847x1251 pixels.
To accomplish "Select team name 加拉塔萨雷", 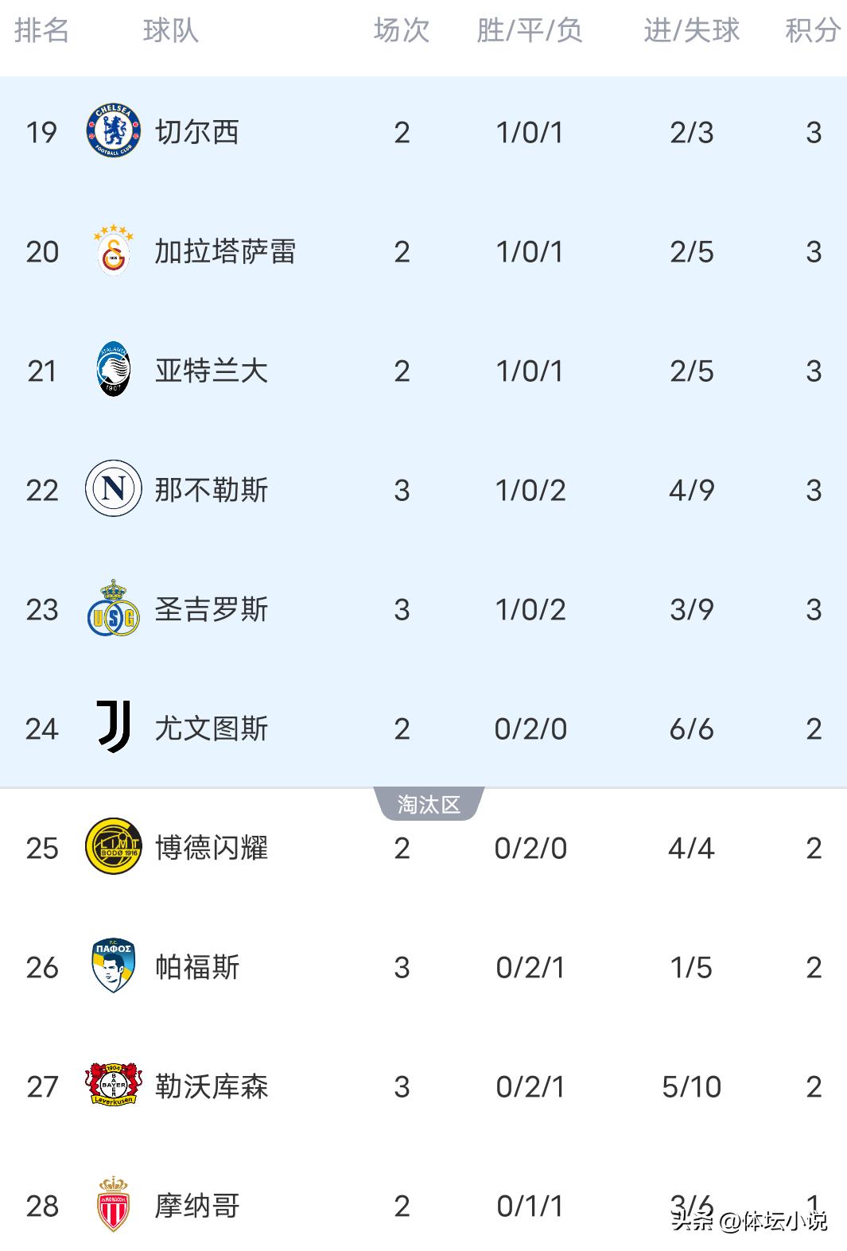I will (225, 251).
